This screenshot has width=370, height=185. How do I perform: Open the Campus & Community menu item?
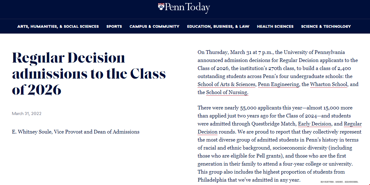(154, 27)
